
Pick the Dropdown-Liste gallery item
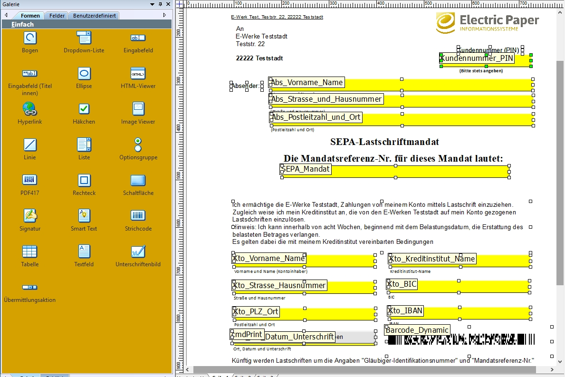coord(84,38)
